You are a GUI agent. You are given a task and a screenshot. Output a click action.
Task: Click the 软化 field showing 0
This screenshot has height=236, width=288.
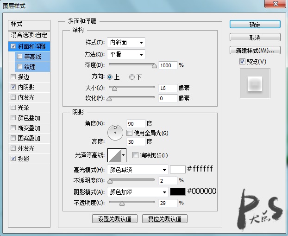tap(168, 98)
